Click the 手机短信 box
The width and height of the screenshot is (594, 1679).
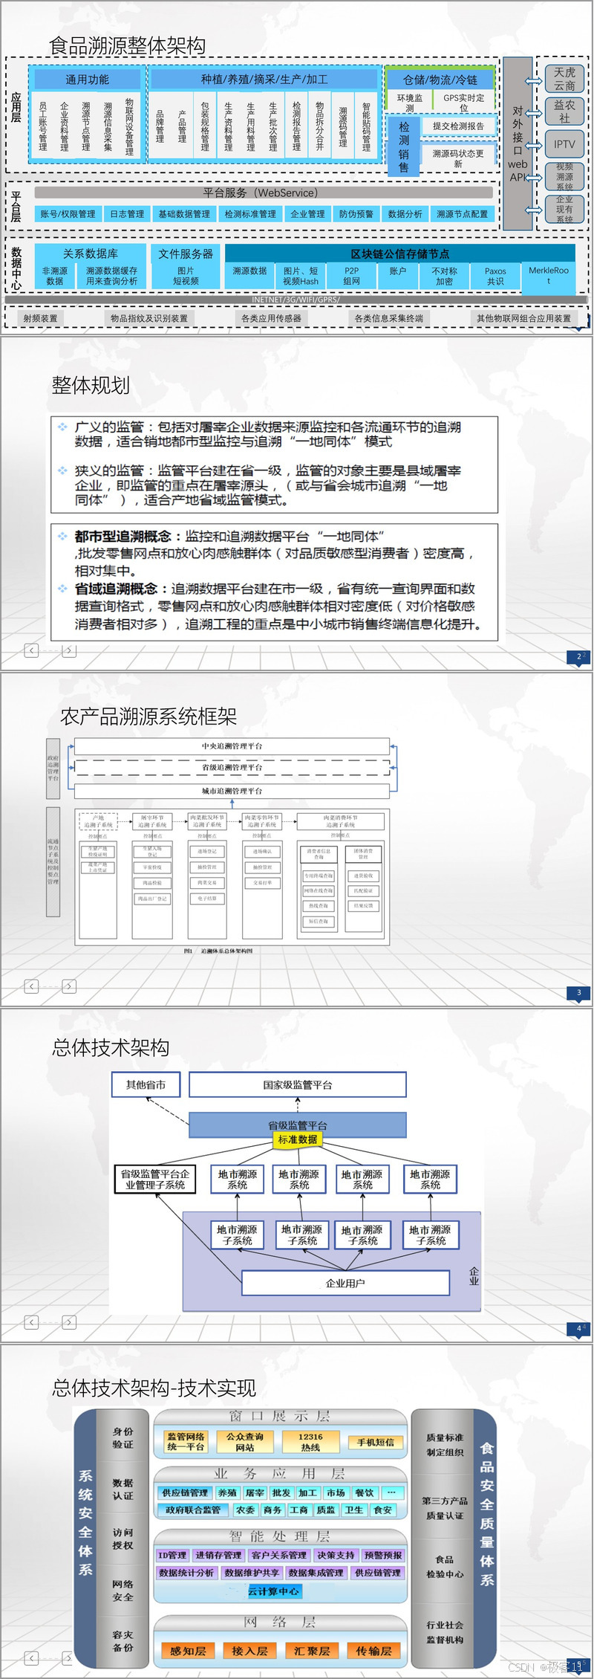[x=375, y=1443]
